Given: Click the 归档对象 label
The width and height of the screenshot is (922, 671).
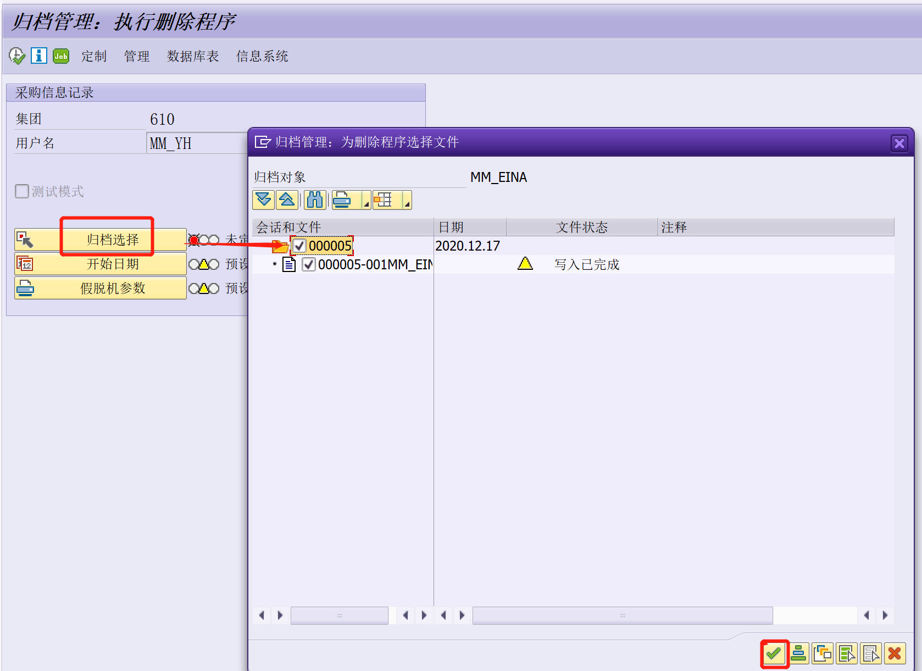Looking at the screenshot, I should pos(280,177).
